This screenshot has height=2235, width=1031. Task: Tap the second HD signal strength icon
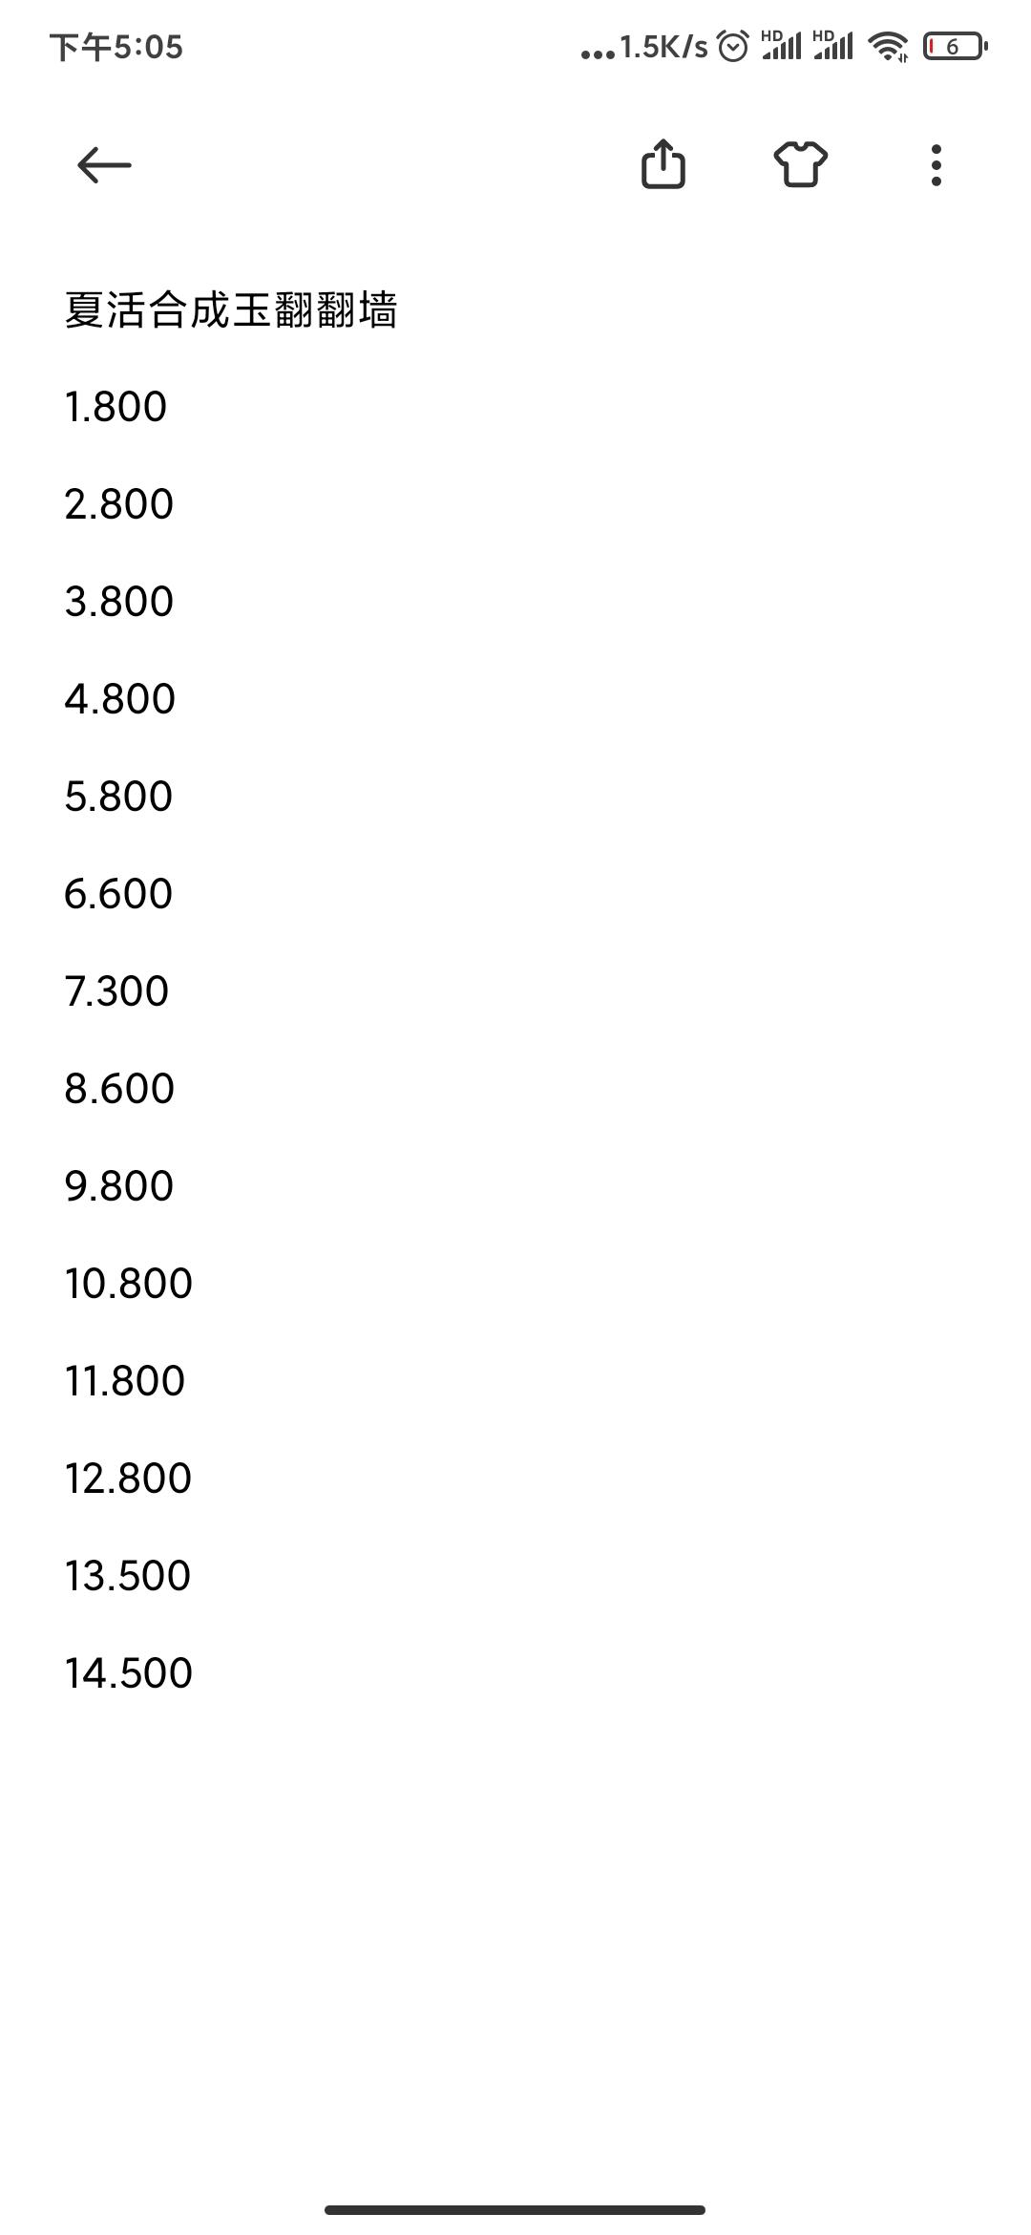coord(832,45)
